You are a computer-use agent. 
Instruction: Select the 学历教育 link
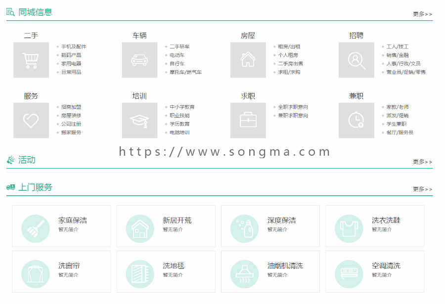click(x=179, y=124)
